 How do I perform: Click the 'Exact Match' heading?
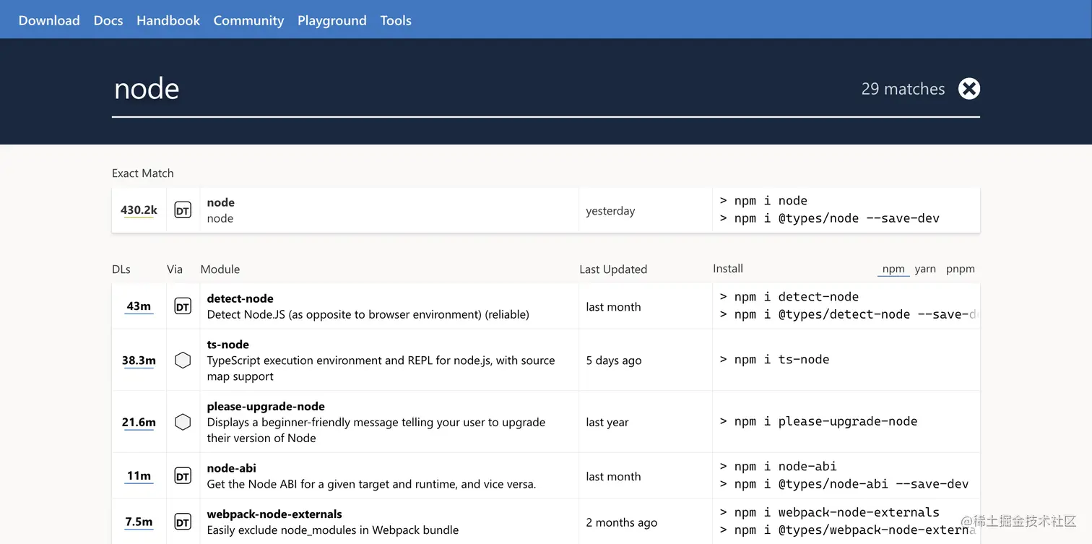coord(143,173)
